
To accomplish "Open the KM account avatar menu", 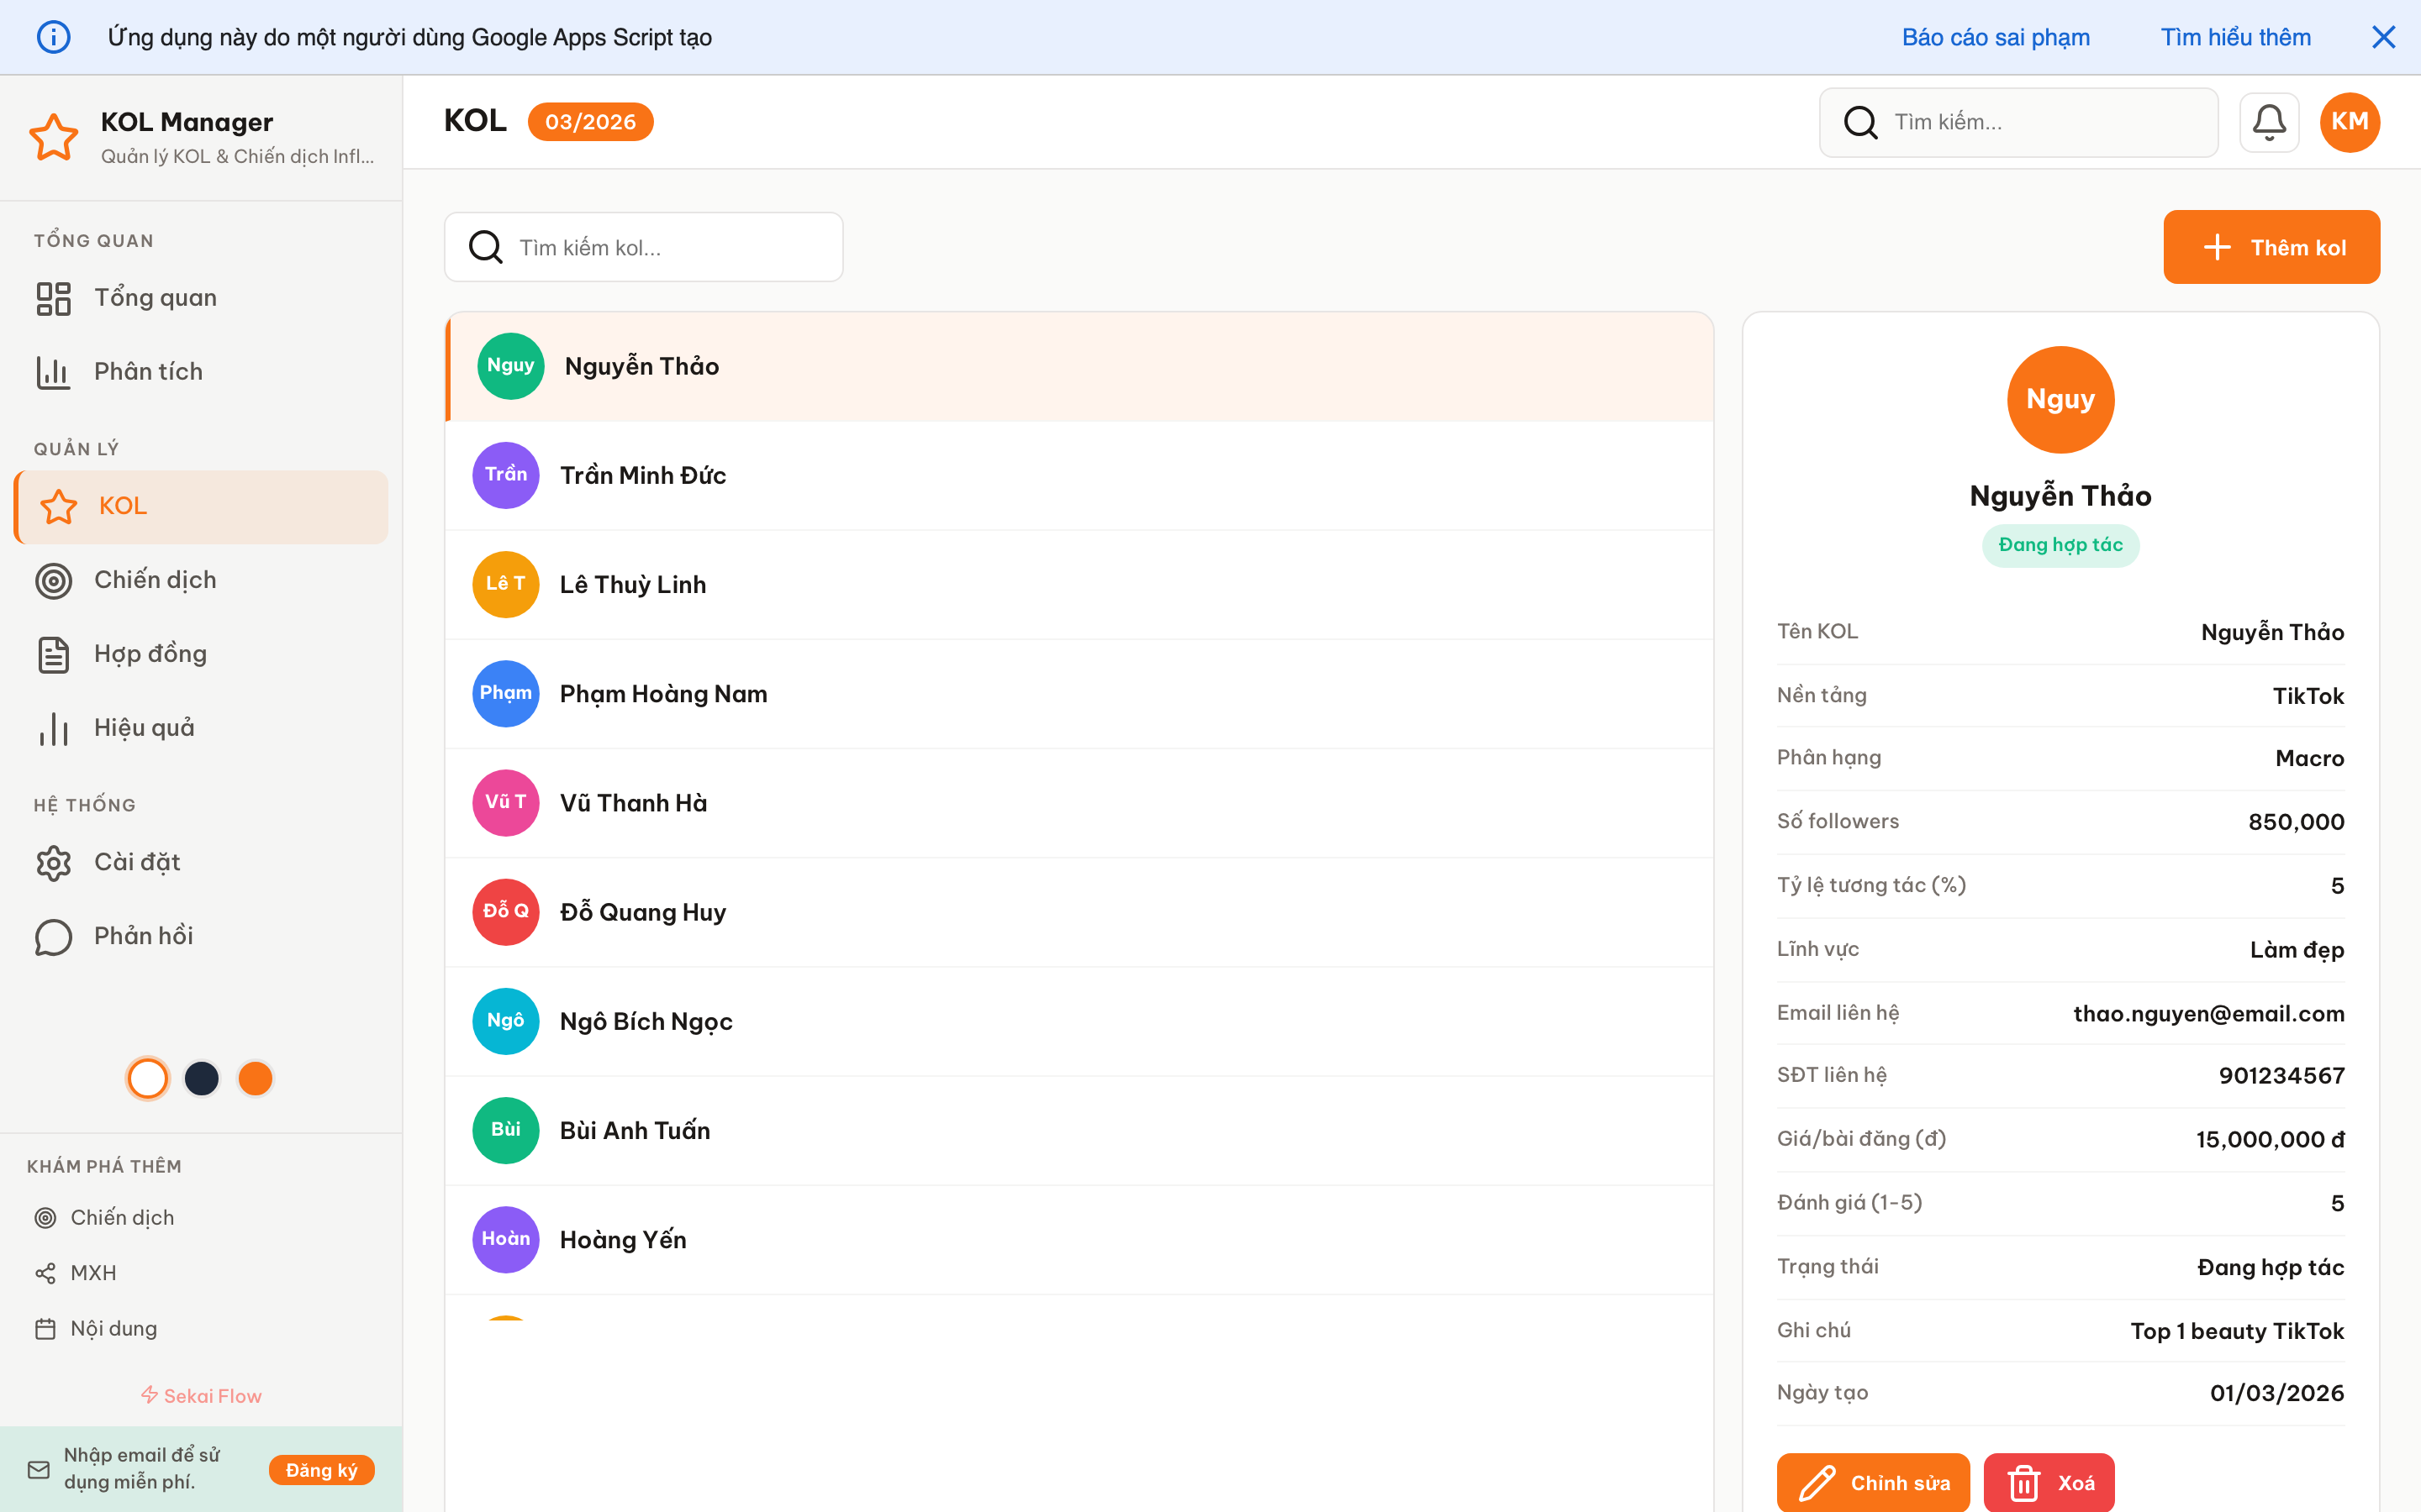I will [x=2349, y=121].
